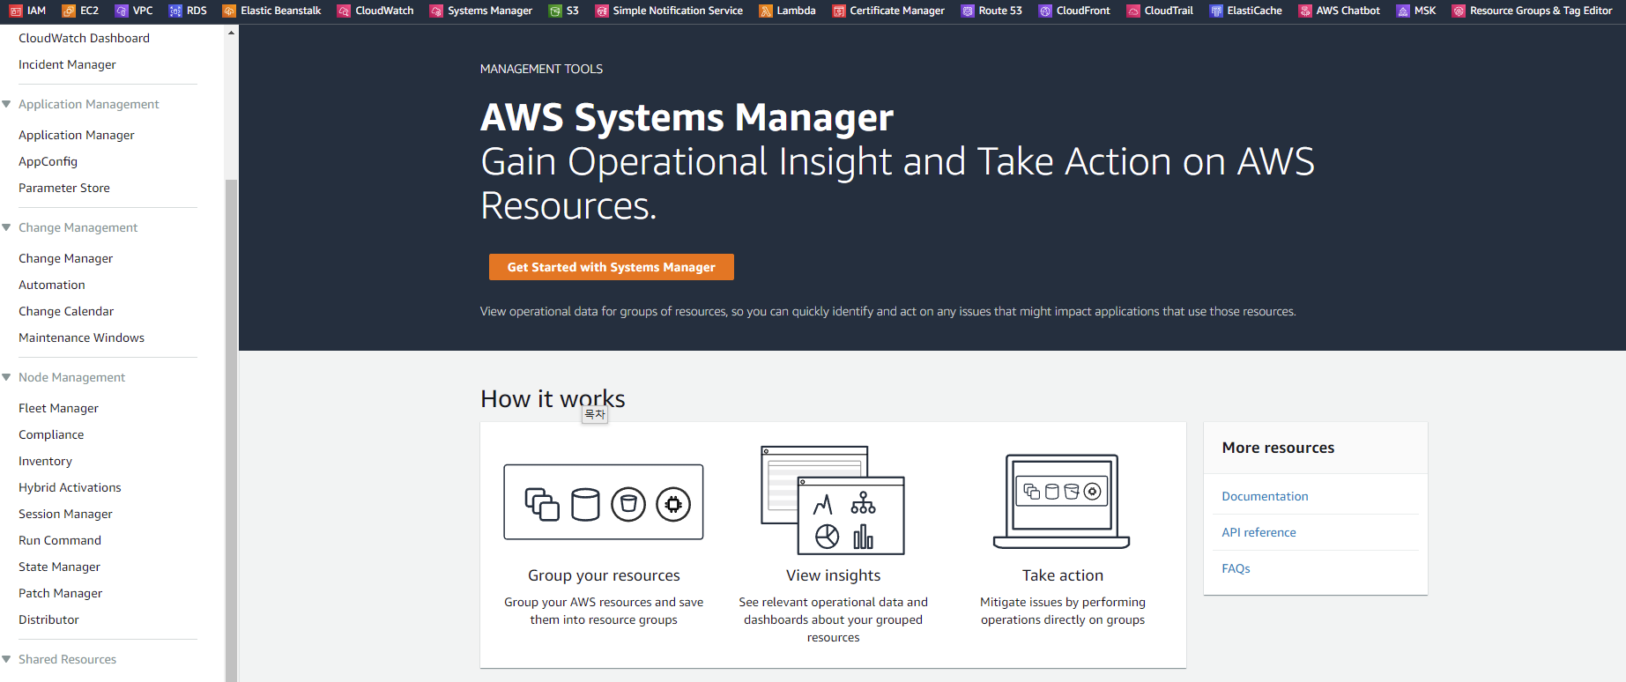Open the CloudFront shortcut icon
This screenshot has height=682, width=1626.
pos(1045,11)
